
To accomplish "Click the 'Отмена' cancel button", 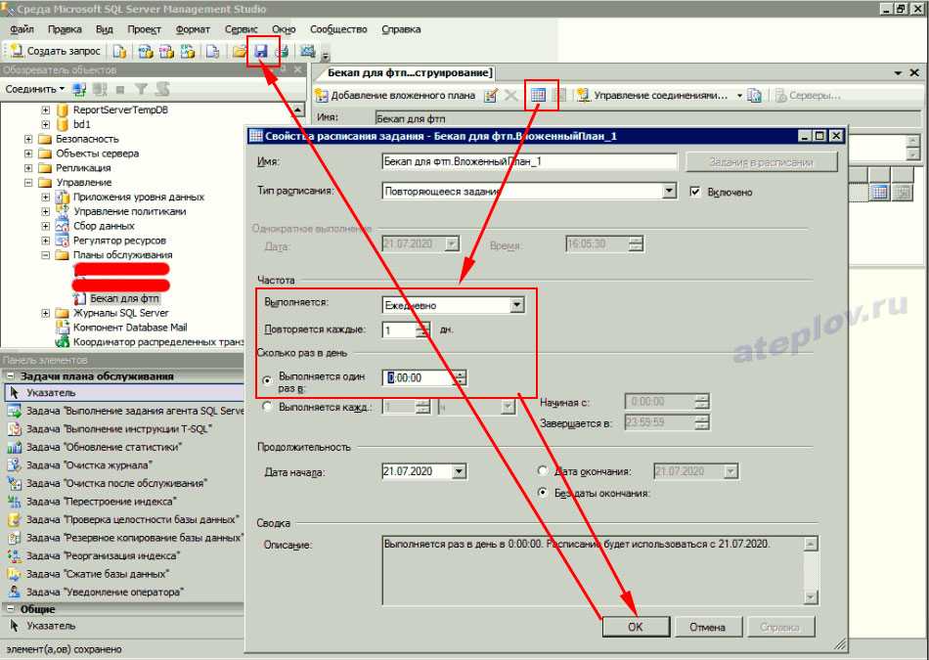I will [706, 627].
